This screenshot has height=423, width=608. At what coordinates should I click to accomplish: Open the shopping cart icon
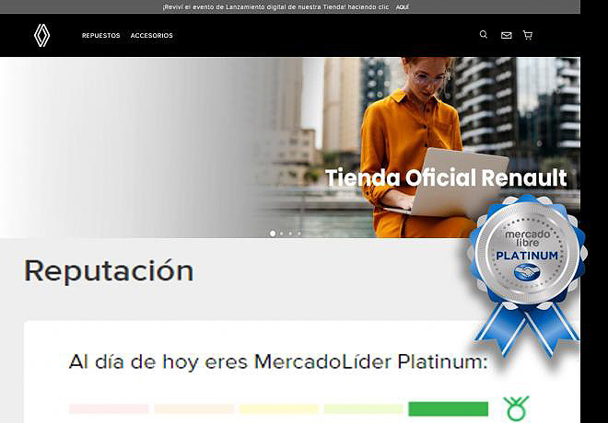coord(528,35)
